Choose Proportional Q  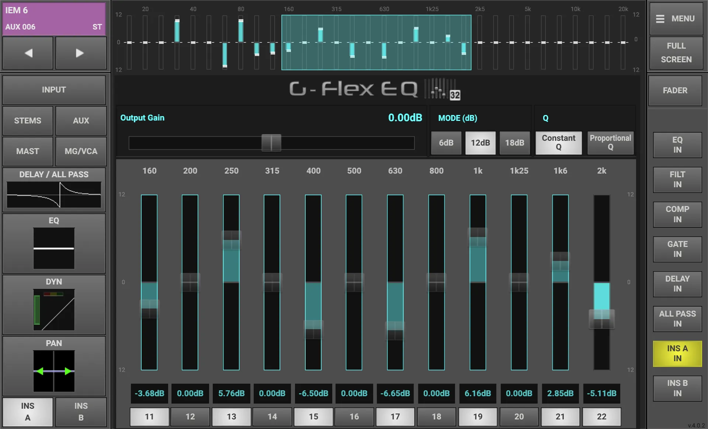coord(610,143)
